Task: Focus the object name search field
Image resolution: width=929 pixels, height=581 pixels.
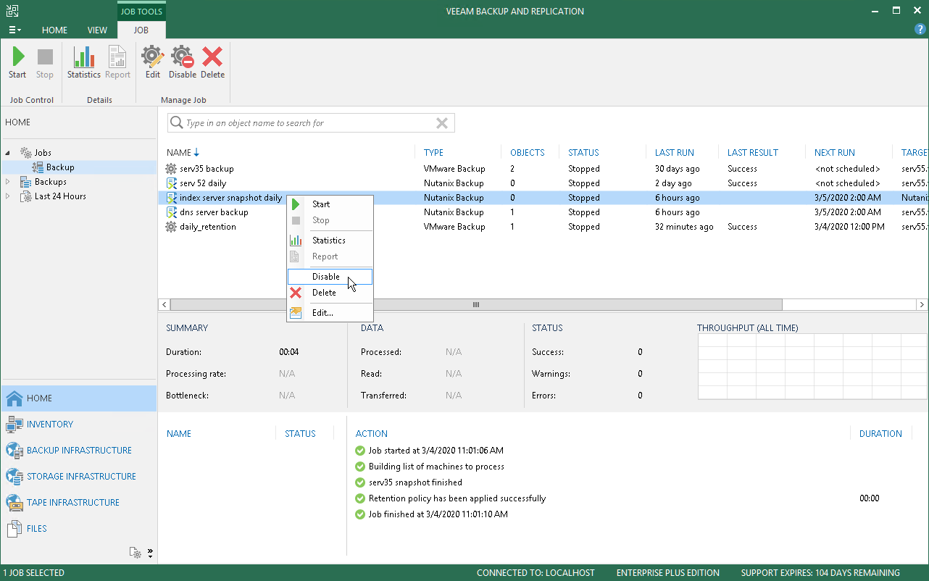Action: click(x=309, y=123)
